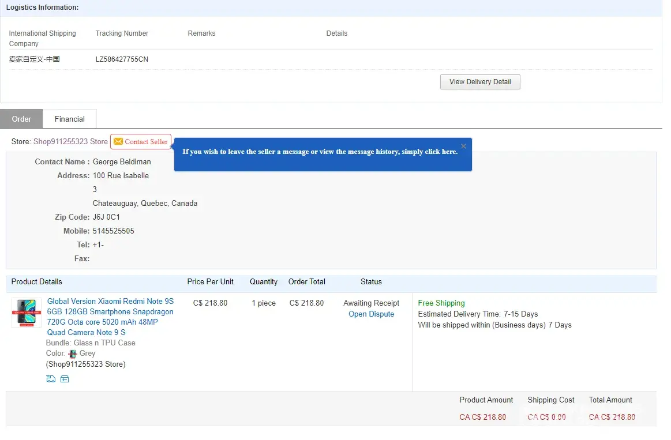
Task: Open Dispute for the awaiting order
Action: (371, 314)
